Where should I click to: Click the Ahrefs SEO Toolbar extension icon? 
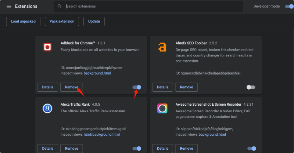tap(162, 47)
